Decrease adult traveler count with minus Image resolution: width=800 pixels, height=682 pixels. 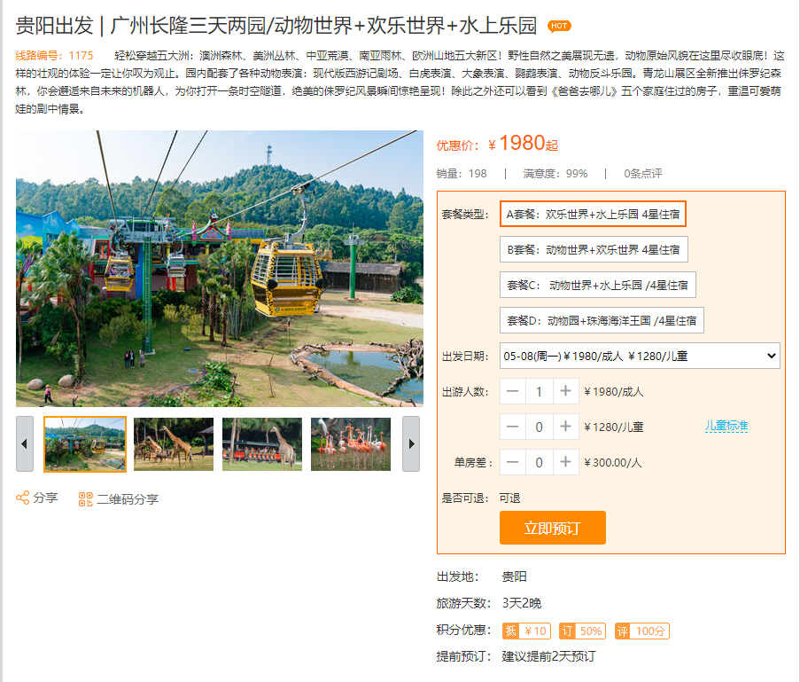[x=513, y=391]
